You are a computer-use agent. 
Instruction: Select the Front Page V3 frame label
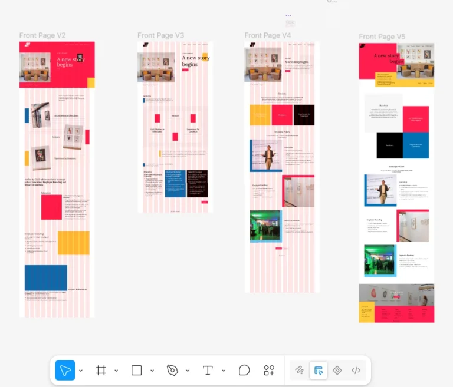160,35
